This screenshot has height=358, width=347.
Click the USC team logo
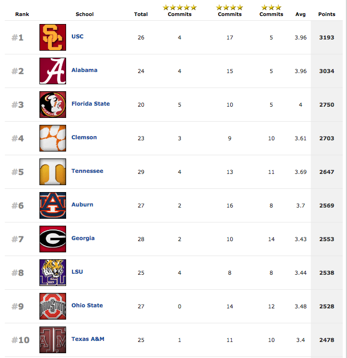[53, 37]
